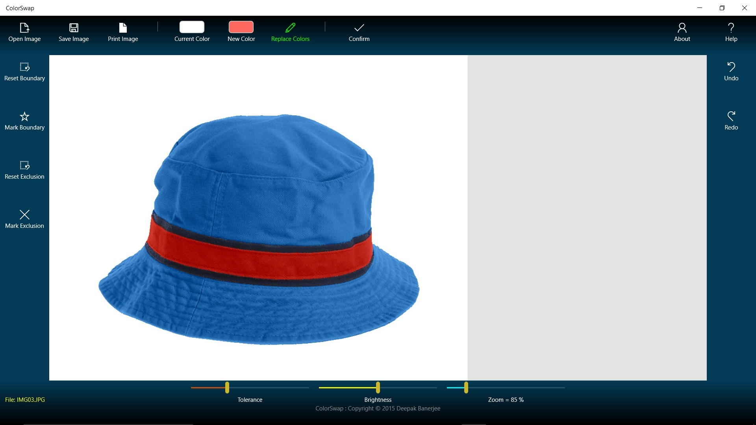This screenshot has height=425, width=756.
Task: Click the Zoom slider handle
Action: (466, 388)
